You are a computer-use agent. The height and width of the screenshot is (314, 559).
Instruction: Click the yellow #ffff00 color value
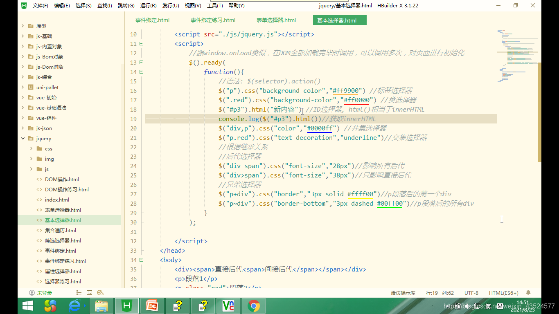tap(360, 194)
